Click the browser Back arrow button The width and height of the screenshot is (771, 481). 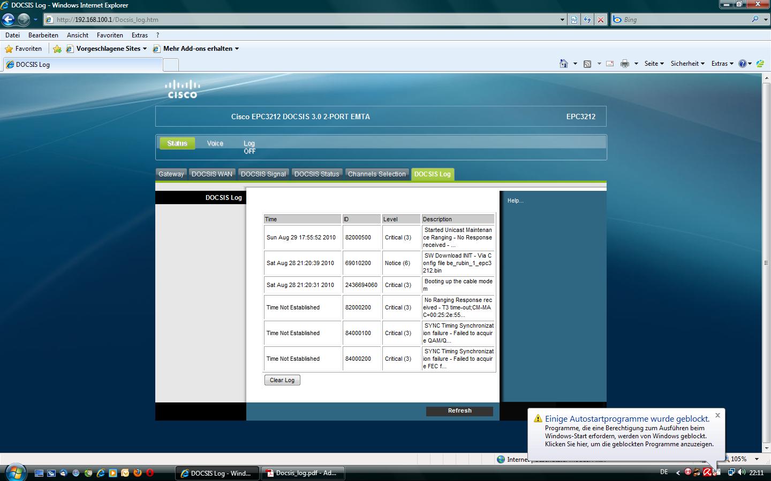pyautogui.click(x=8, y=20)
